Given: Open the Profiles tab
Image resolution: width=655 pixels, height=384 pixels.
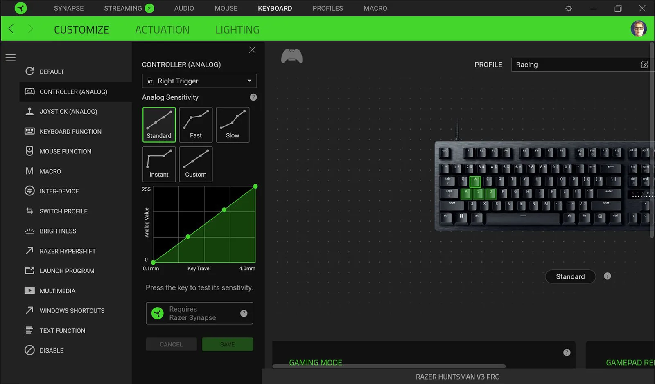Looking at the screenshot, I should coord(328,8).
